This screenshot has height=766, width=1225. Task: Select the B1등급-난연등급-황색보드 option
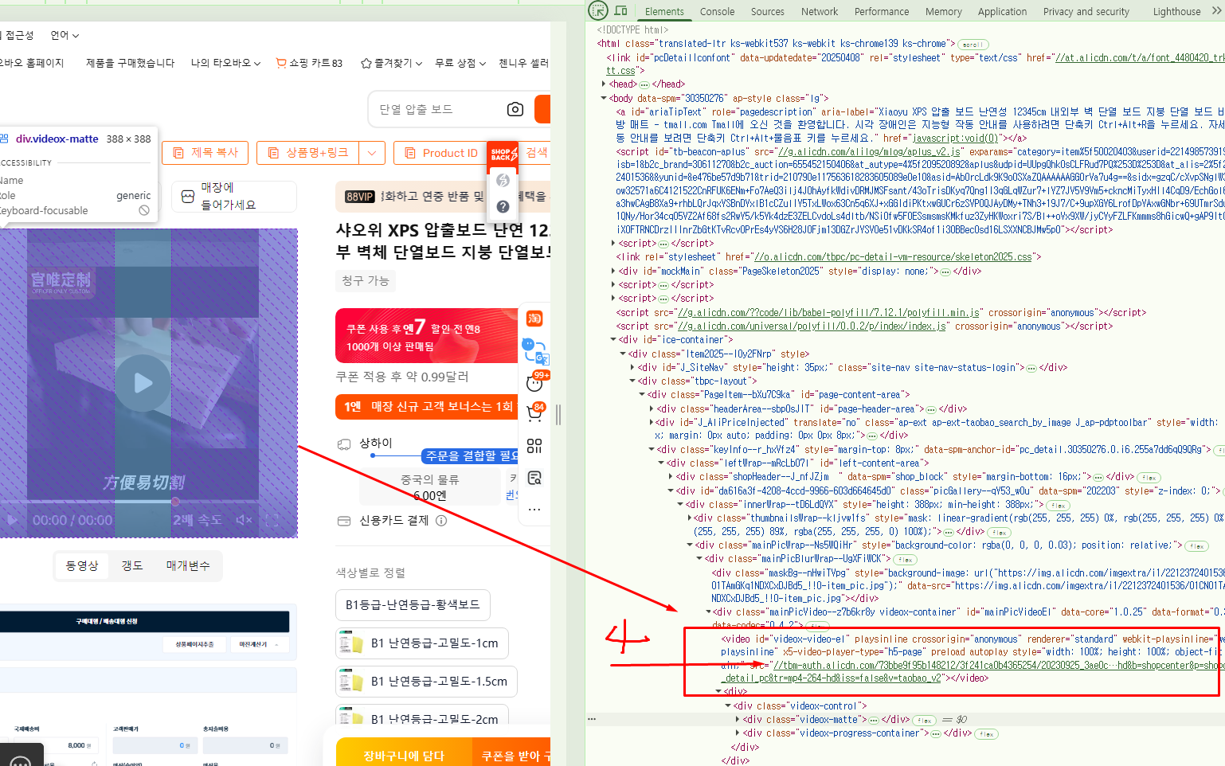coord(413,605)
